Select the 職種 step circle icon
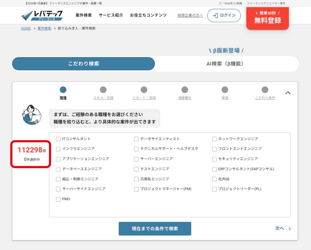Screen dimensions: 311x250 coord(63,89)
